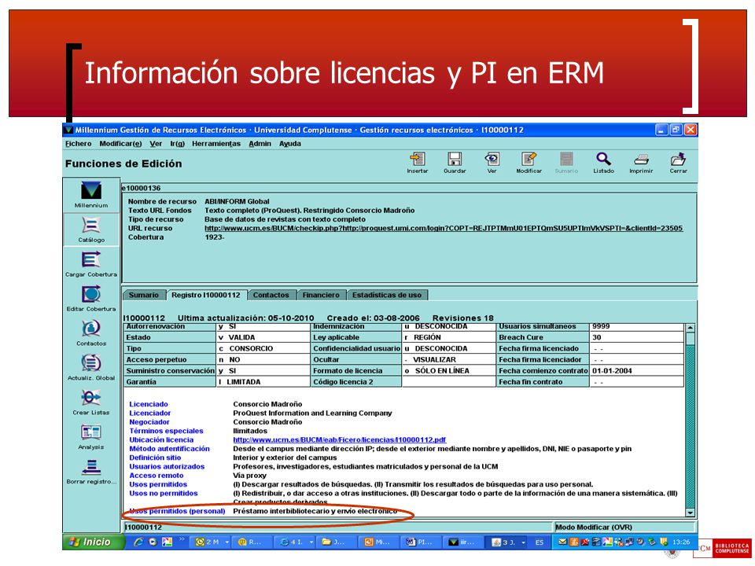This screenshot has height=566, width=755.
Task: Open the Ver menu in menu bar
Action: click(x=156, y=143)
